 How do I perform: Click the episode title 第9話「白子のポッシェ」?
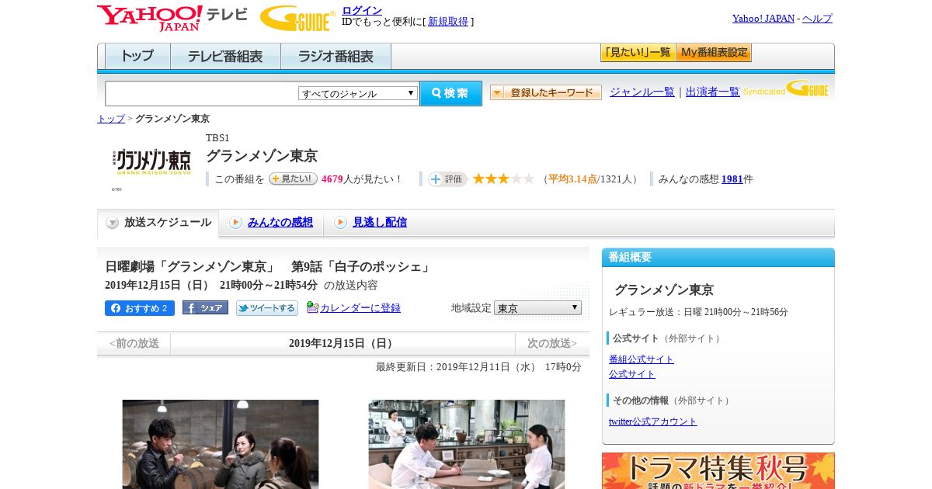click(x=361, y=267)
